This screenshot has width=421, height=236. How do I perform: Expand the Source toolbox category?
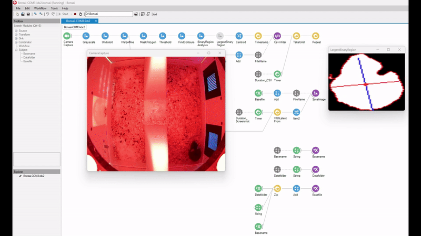16,31
